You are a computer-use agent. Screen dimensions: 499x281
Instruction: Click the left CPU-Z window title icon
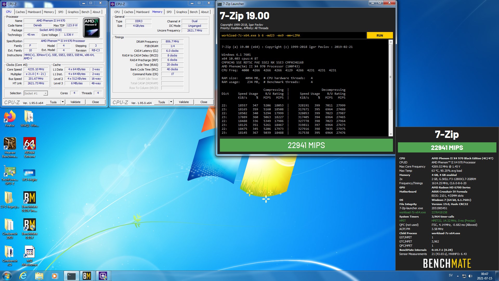click(4, 4)
